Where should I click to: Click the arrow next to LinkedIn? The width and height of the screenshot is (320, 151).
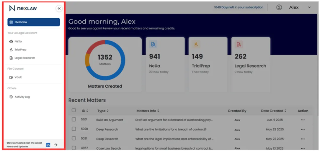(56, 145)
